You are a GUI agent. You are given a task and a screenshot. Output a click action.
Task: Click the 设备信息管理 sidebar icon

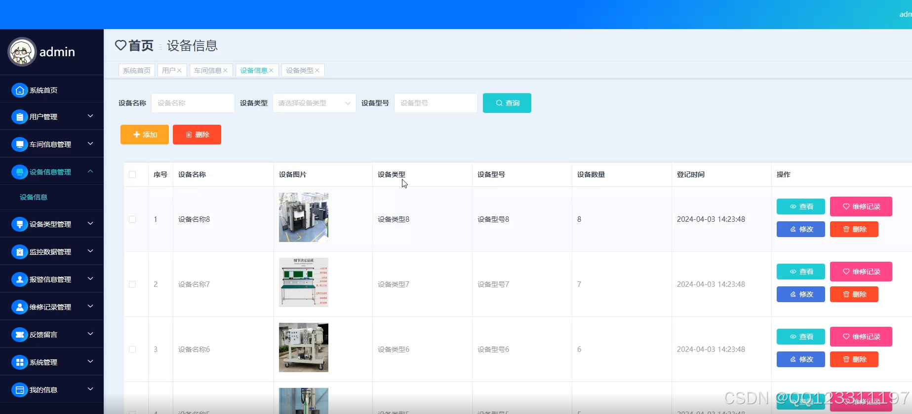coord(20,172)
